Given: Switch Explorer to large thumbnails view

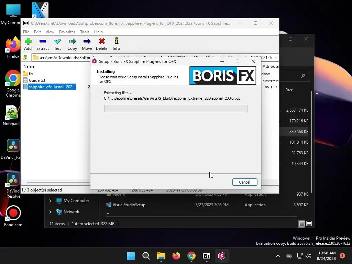Looking at the screenshot, I should [x=309, y=223].
